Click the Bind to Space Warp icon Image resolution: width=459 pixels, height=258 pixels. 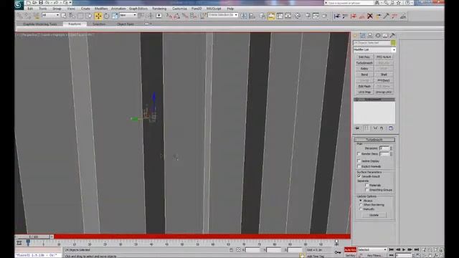[x=37, y=16]
